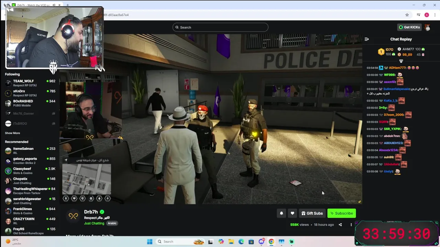The height and width of the screenshot is (247, 440).
Task: Open FrankDimes recommended channel
Action: click(x=30, y=211)
